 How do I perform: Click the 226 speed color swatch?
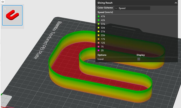98,35
